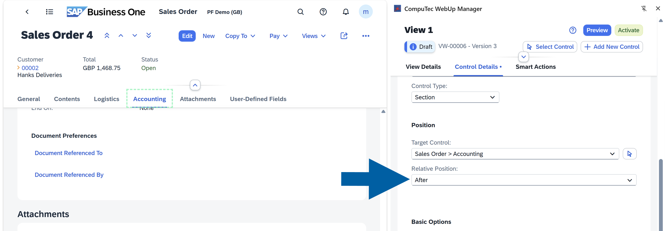The image size is (668, 231).
Task: Open the Document Referenced By link
Action: point(69,175)
